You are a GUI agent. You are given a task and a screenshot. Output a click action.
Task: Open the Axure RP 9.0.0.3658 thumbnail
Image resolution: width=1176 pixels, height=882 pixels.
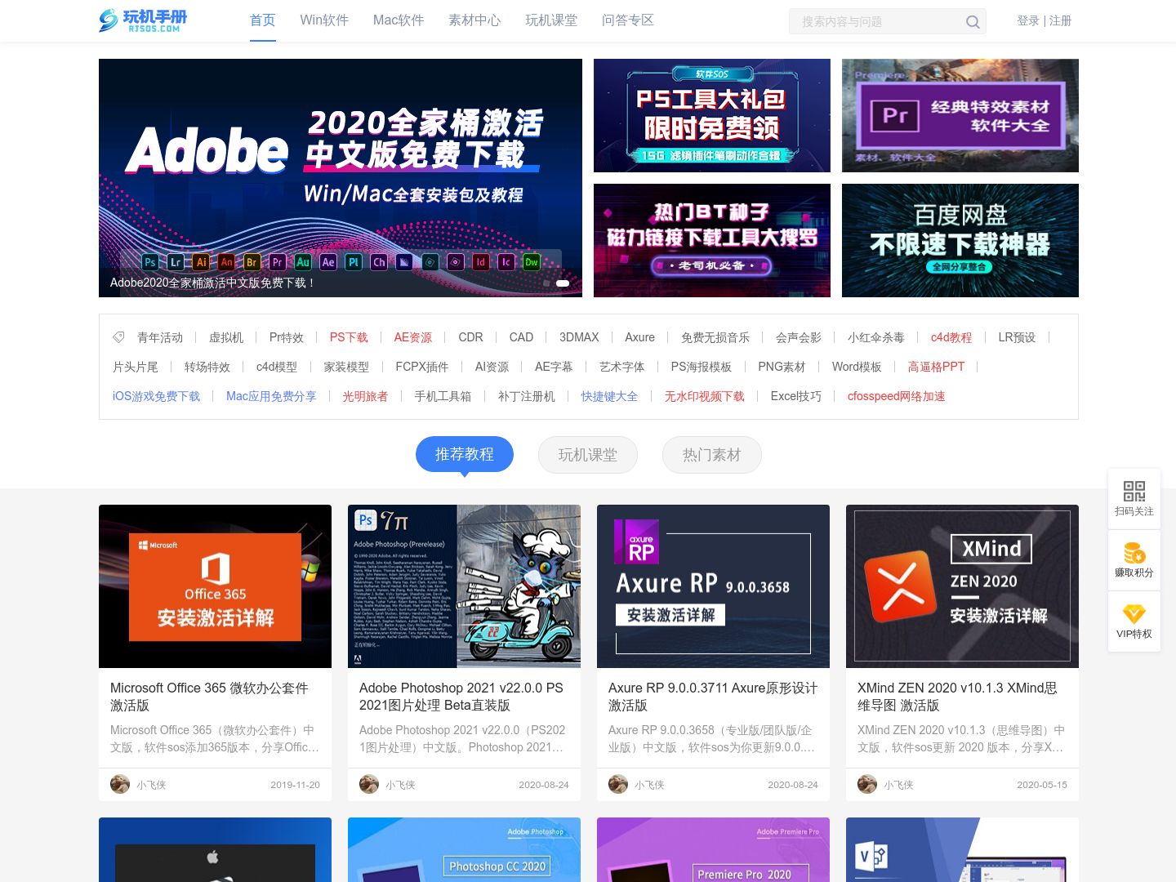click(x=713, y=586)
